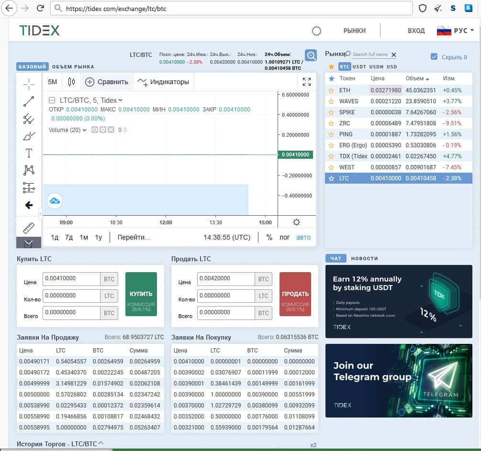Open chart settings gear icon
The image size is (481, 451).
coord(296,222)
